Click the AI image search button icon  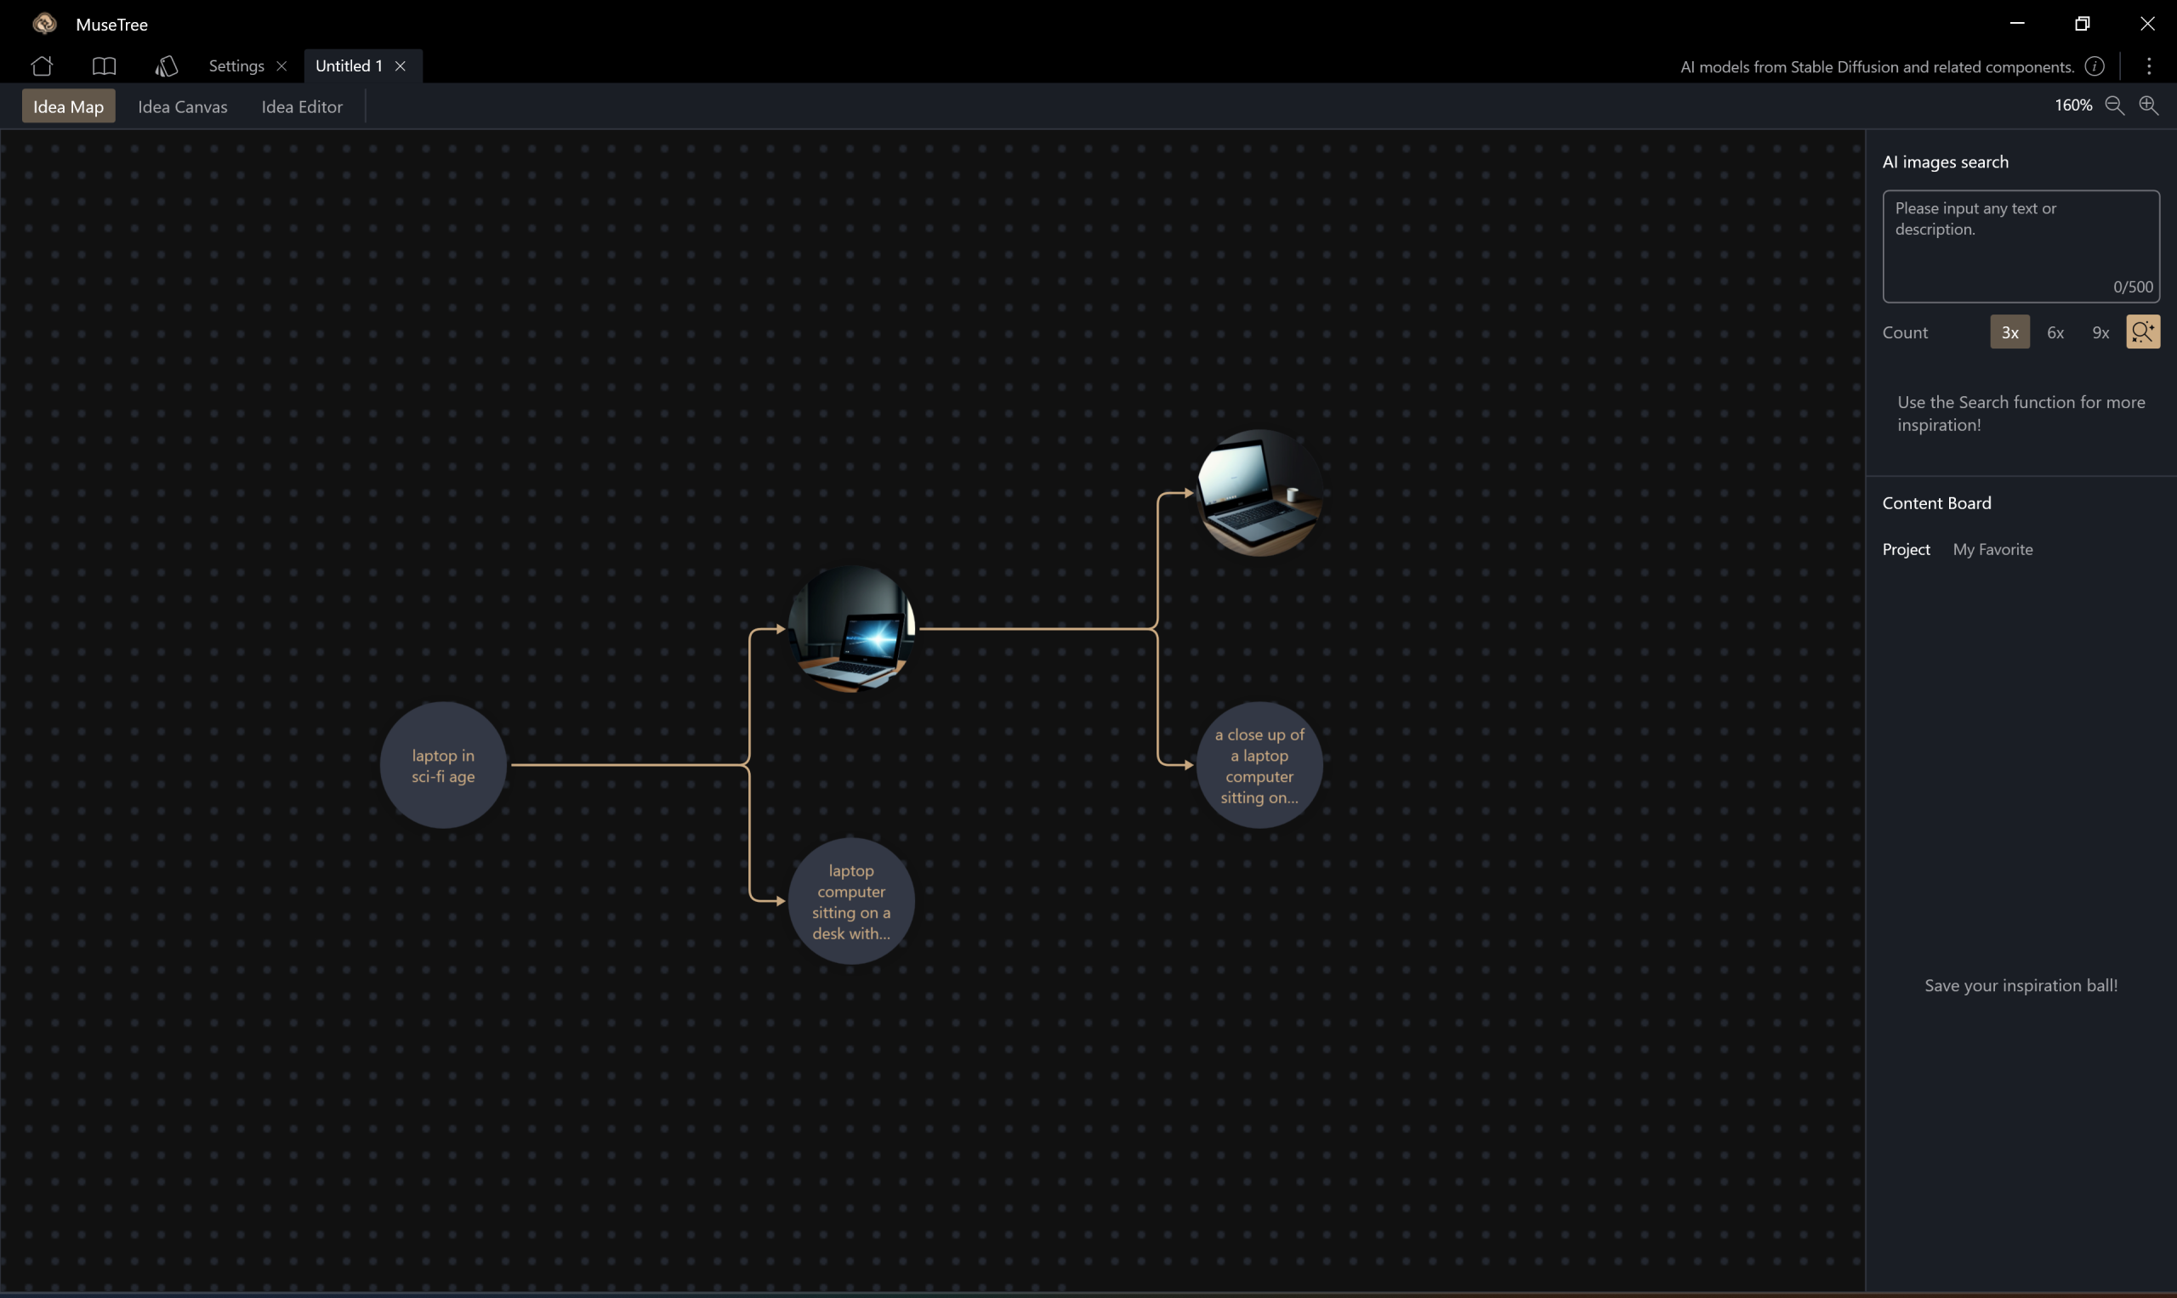coord(2142,332)
